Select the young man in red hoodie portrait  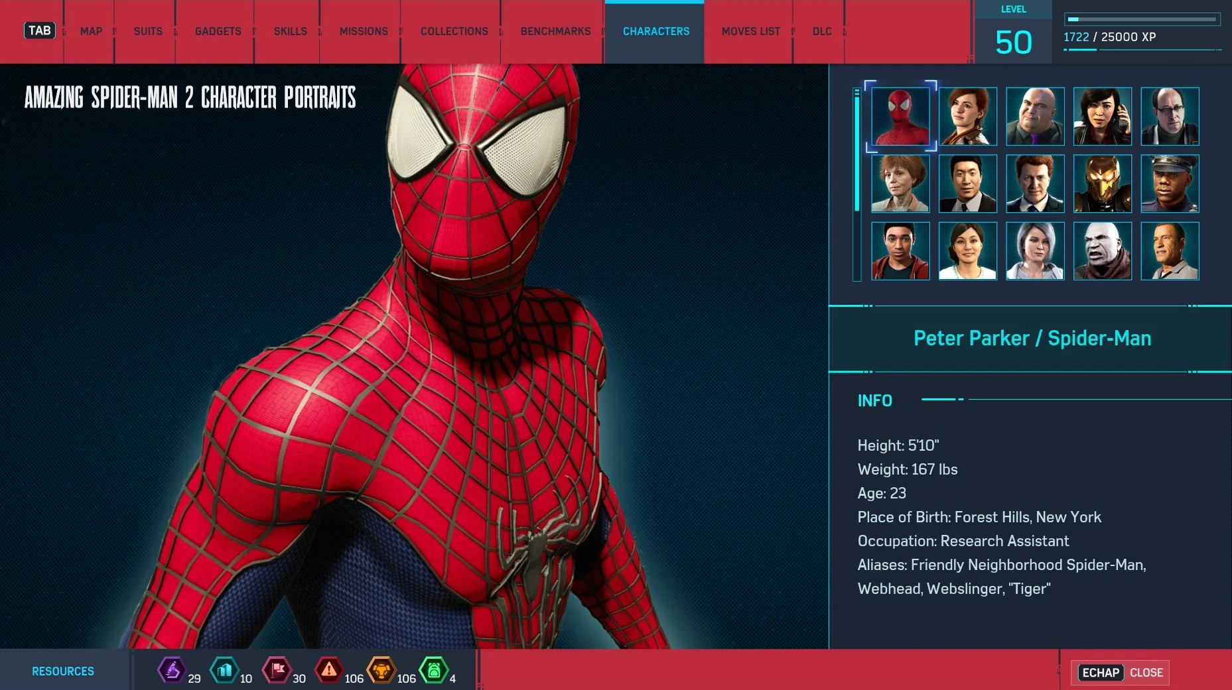tap(900, 251)
